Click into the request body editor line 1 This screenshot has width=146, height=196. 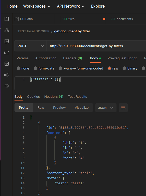pyautogui.click(x=46, y=79)
